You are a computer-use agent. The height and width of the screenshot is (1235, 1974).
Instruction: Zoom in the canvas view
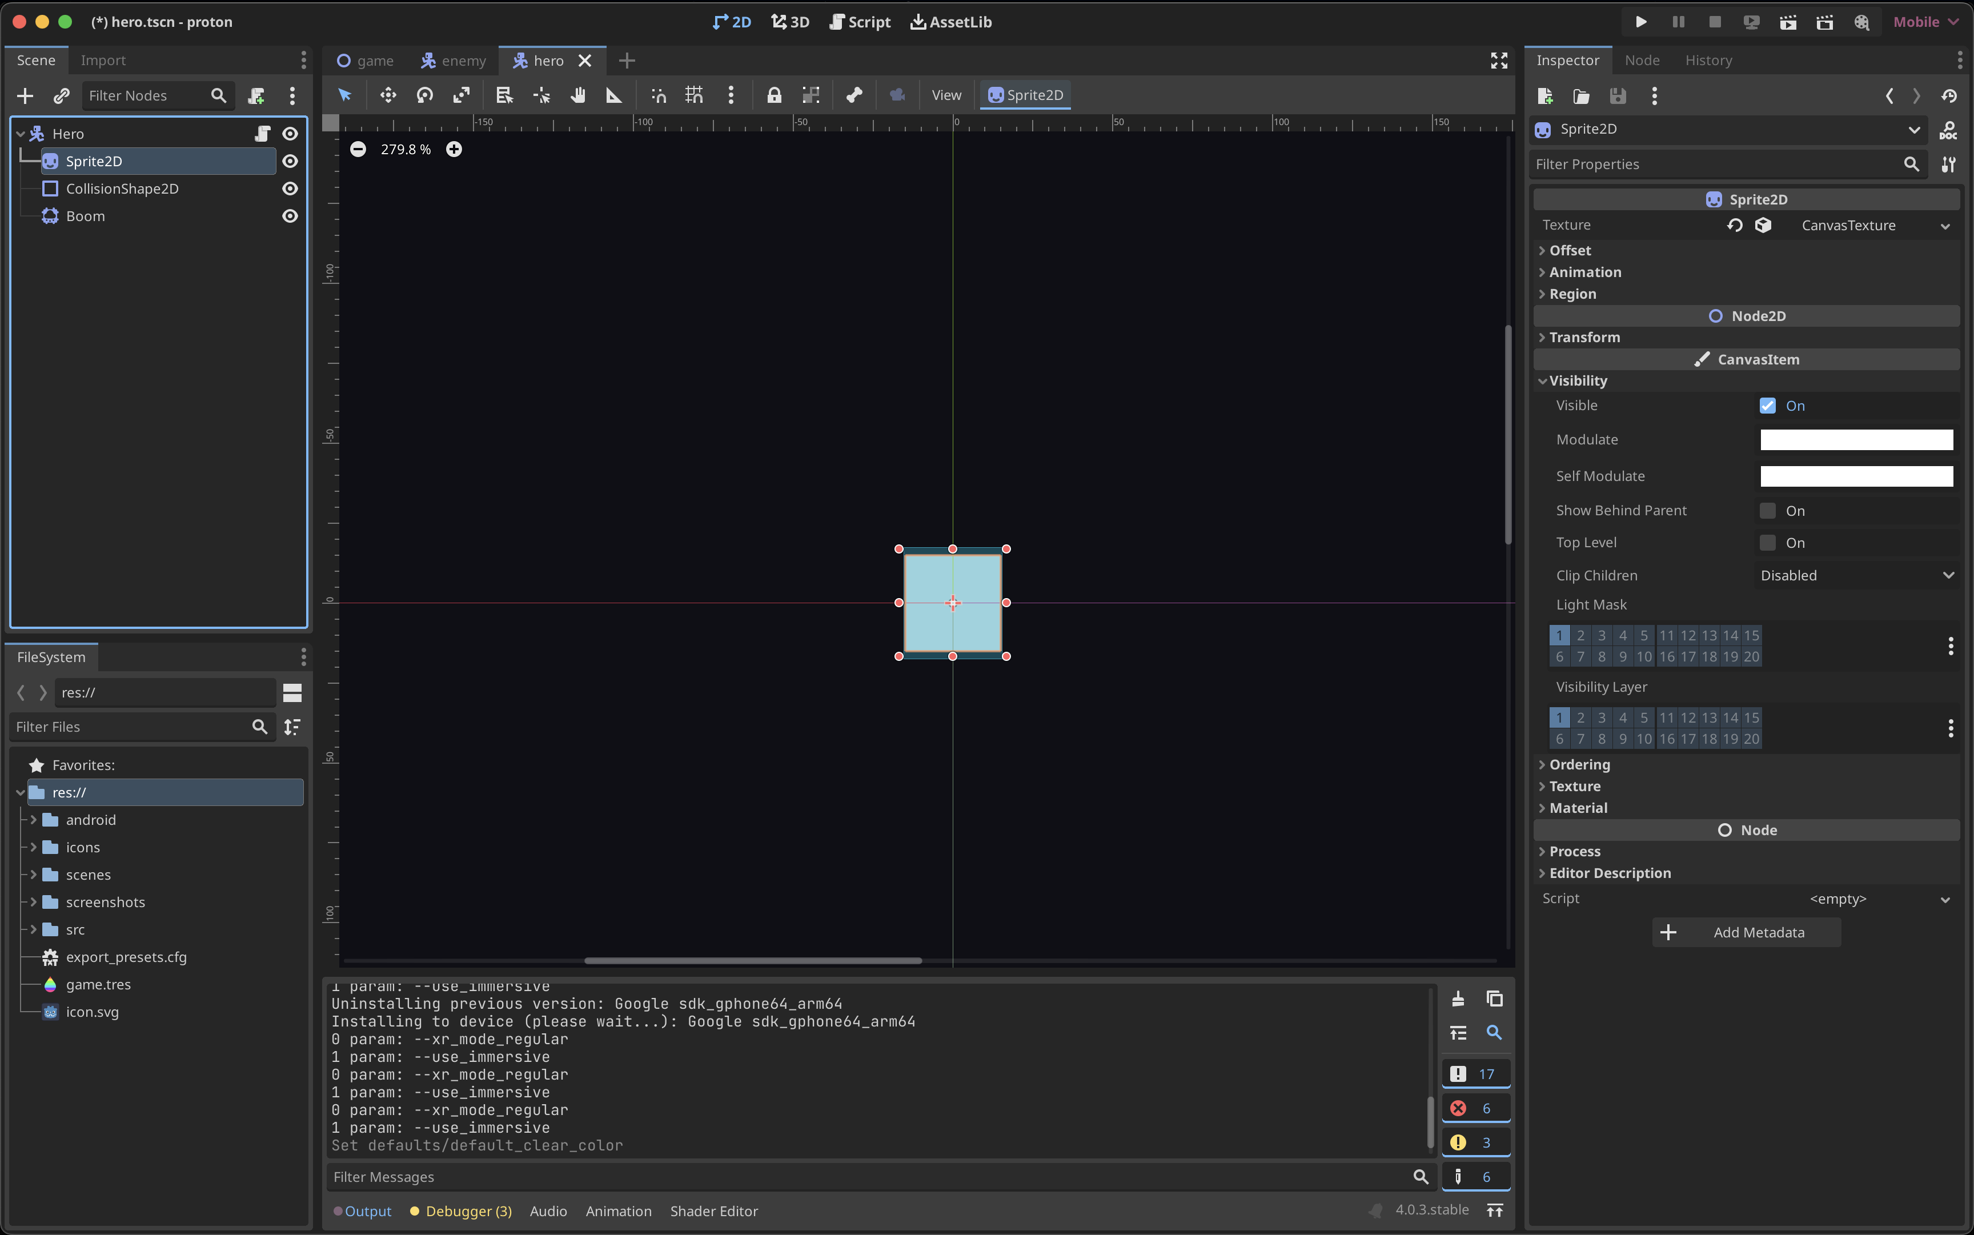pyautogui.click(x=454, y=149)
